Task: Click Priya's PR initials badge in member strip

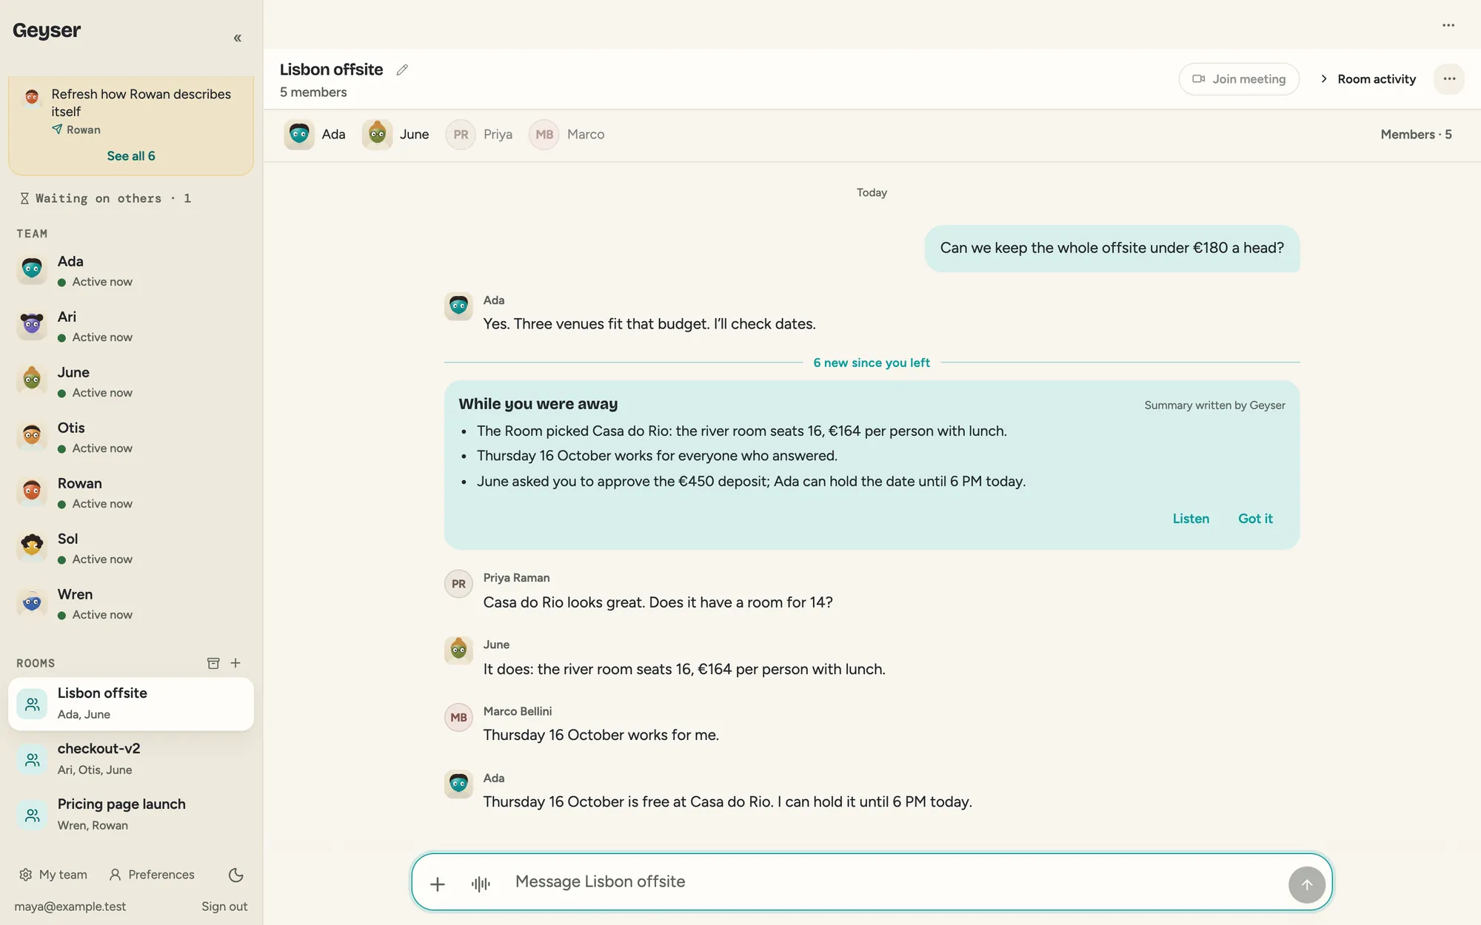Action: (461, 135)
